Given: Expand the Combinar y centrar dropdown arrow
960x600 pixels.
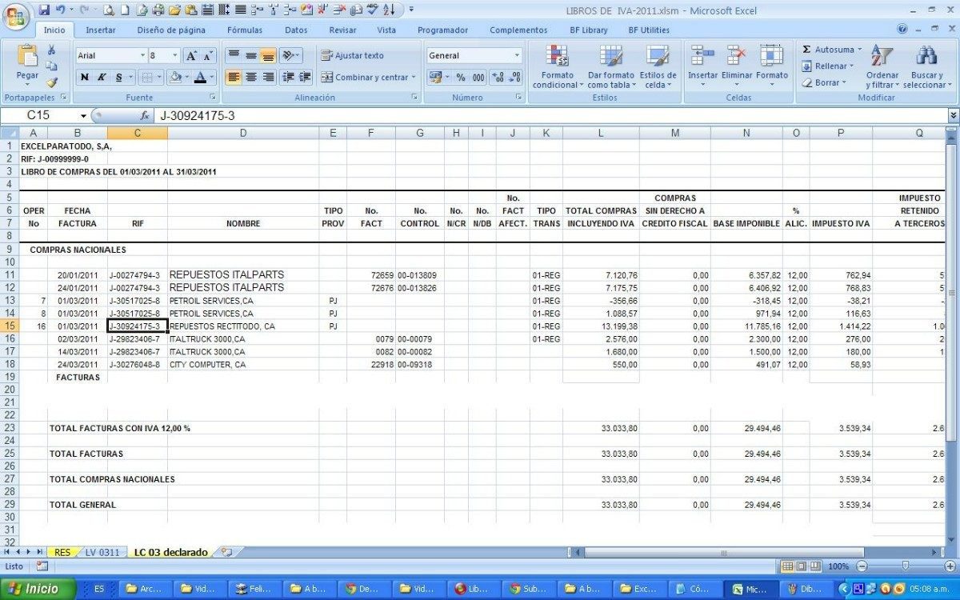Looking at the screenshot, I should pyautogui.click(x=414, y=78).
